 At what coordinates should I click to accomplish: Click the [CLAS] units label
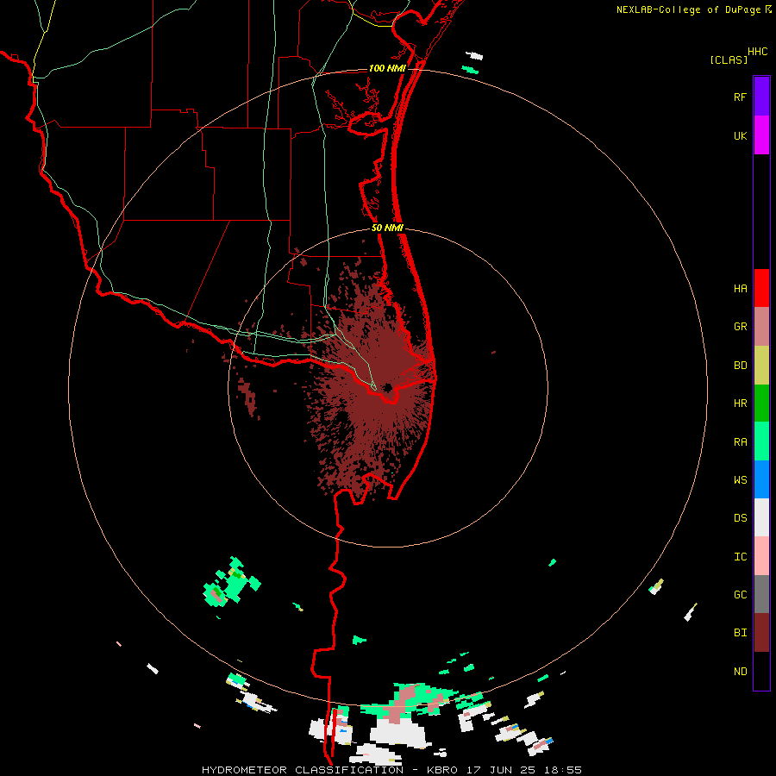point(729,60)
